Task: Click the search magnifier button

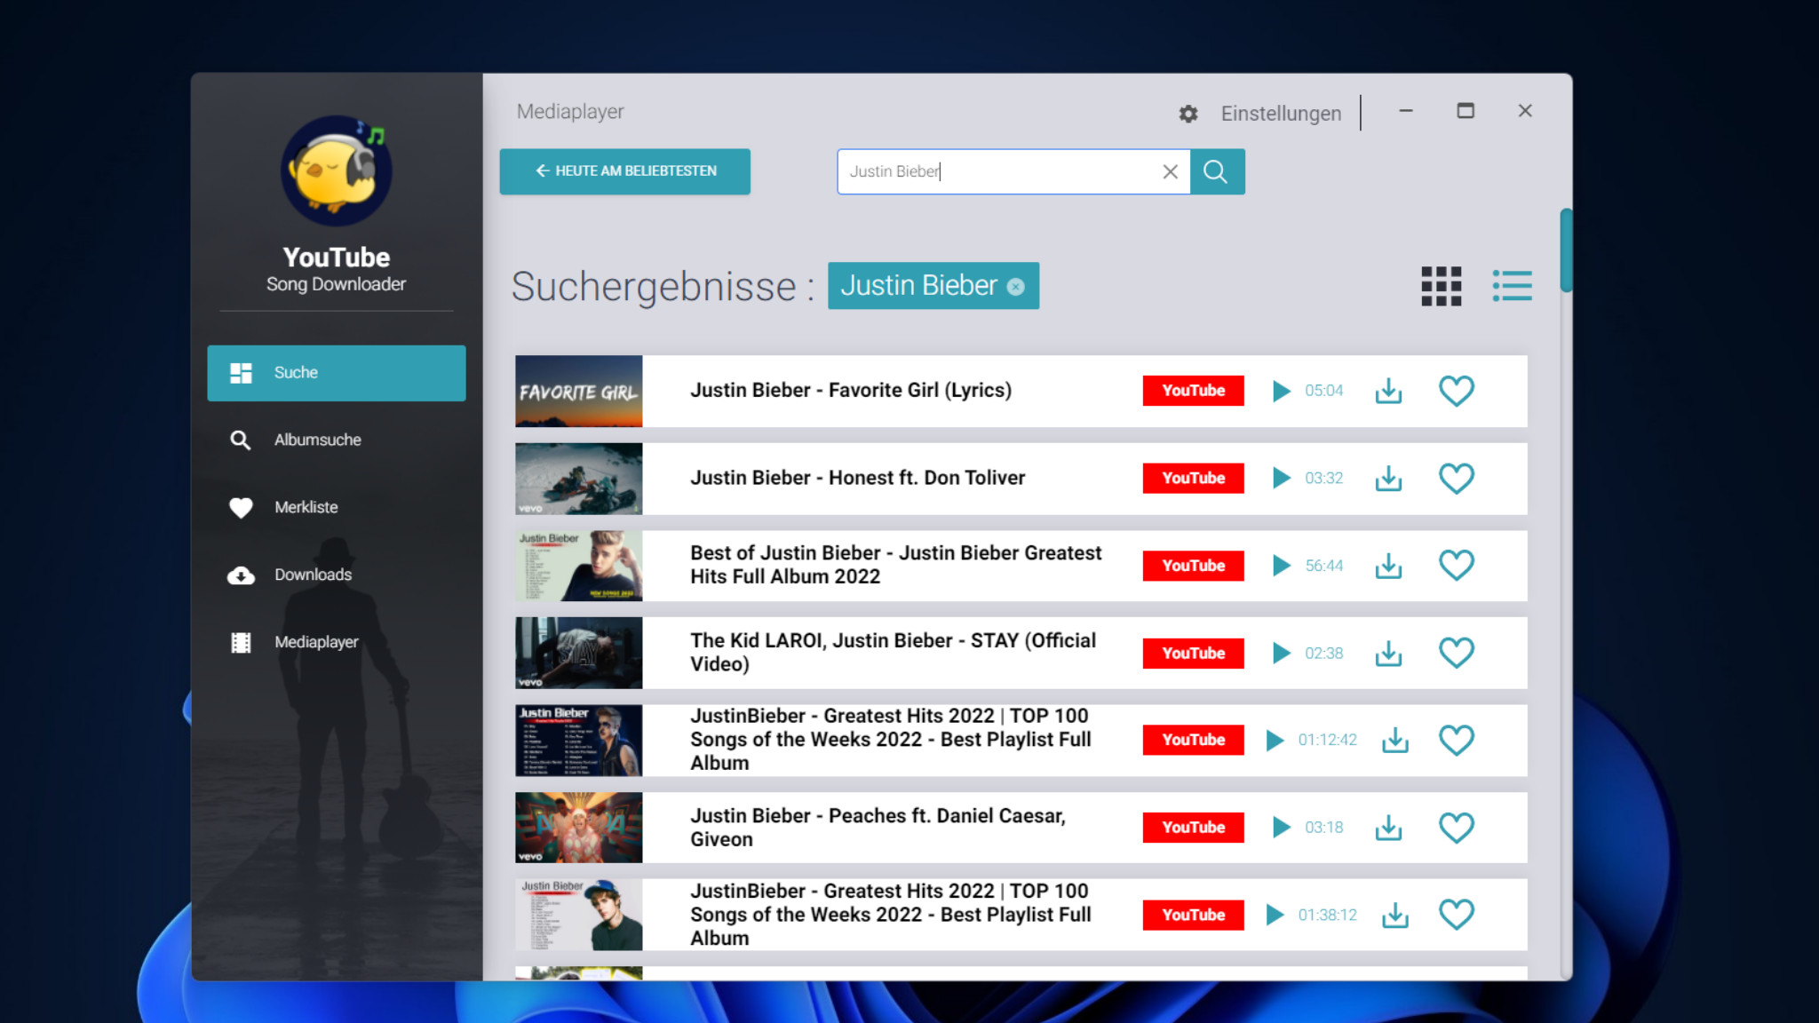Action: (1216, 171)
